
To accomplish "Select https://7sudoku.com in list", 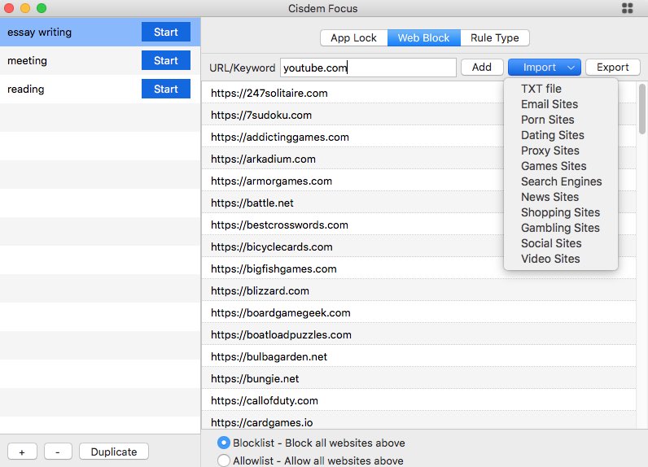I will pyautogui.click(x=418, y=116).
